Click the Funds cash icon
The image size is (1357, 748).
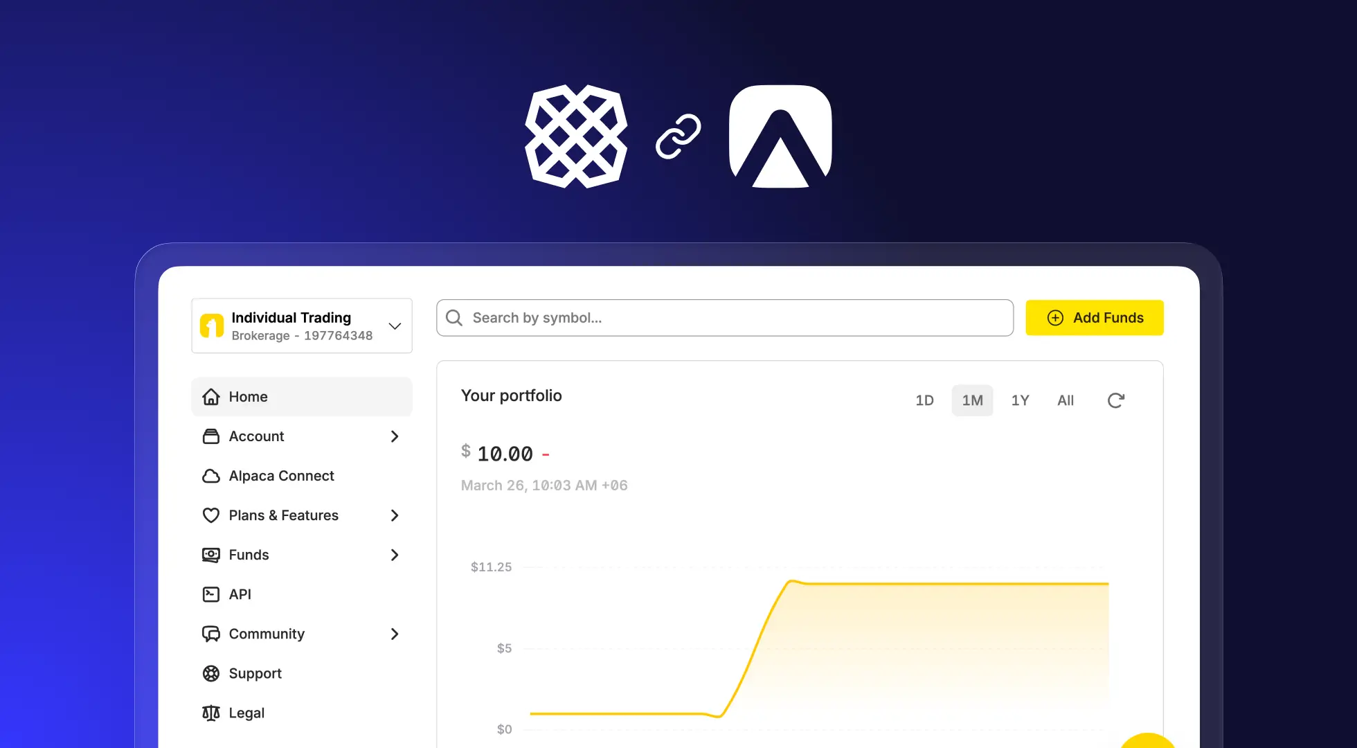point(211,555)
